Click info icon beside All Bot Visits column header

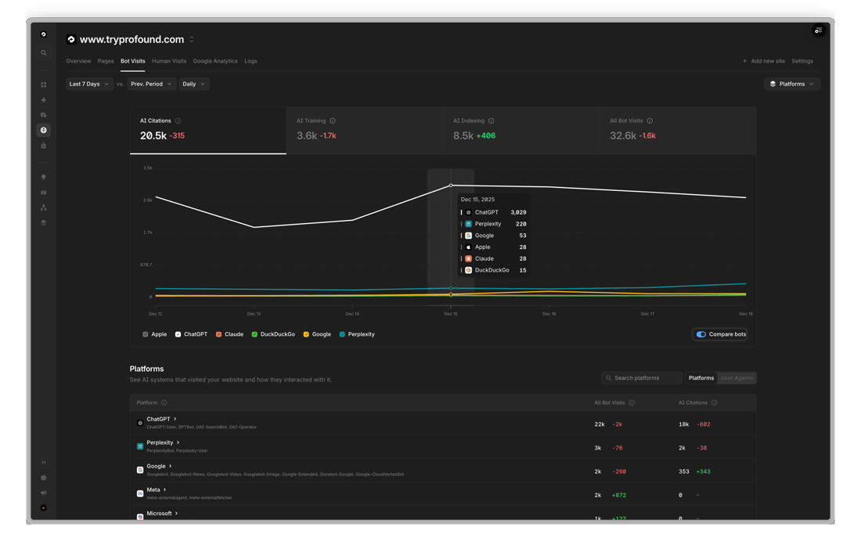click(x=632, y=402)
